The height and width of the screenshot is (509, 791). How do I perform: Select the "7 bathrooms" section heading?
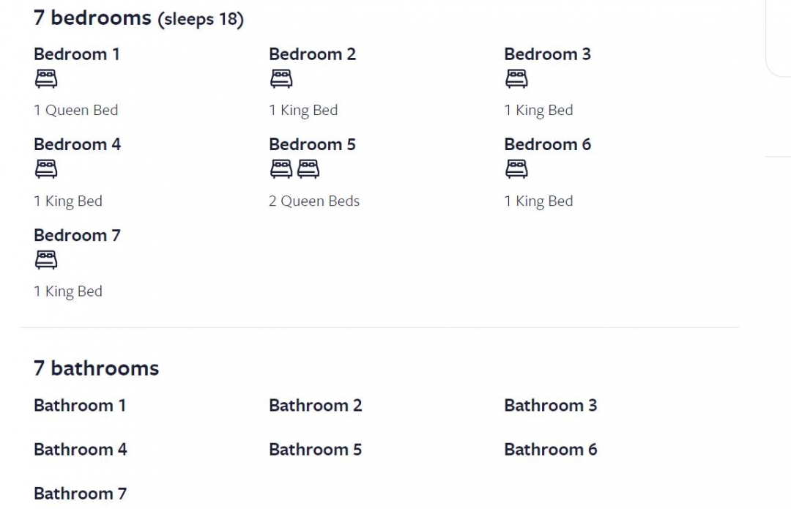[x=96, y=368]
